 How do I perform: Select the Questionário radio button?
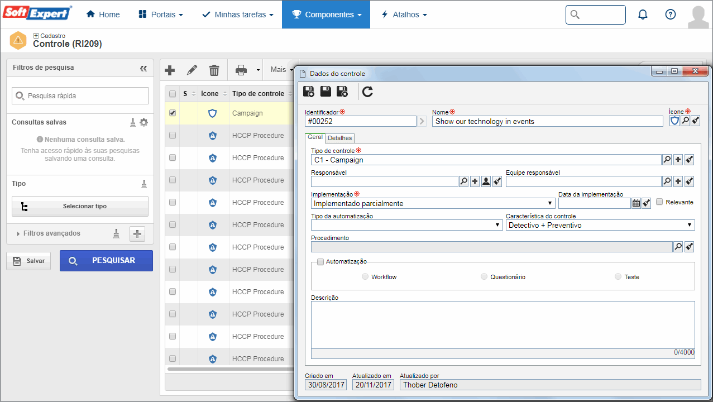point(484,276)
